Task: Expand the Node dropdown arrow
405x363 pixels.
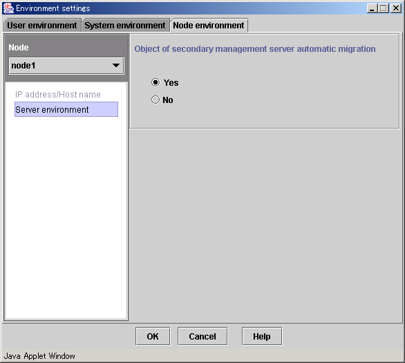Action: pos(116,66)
